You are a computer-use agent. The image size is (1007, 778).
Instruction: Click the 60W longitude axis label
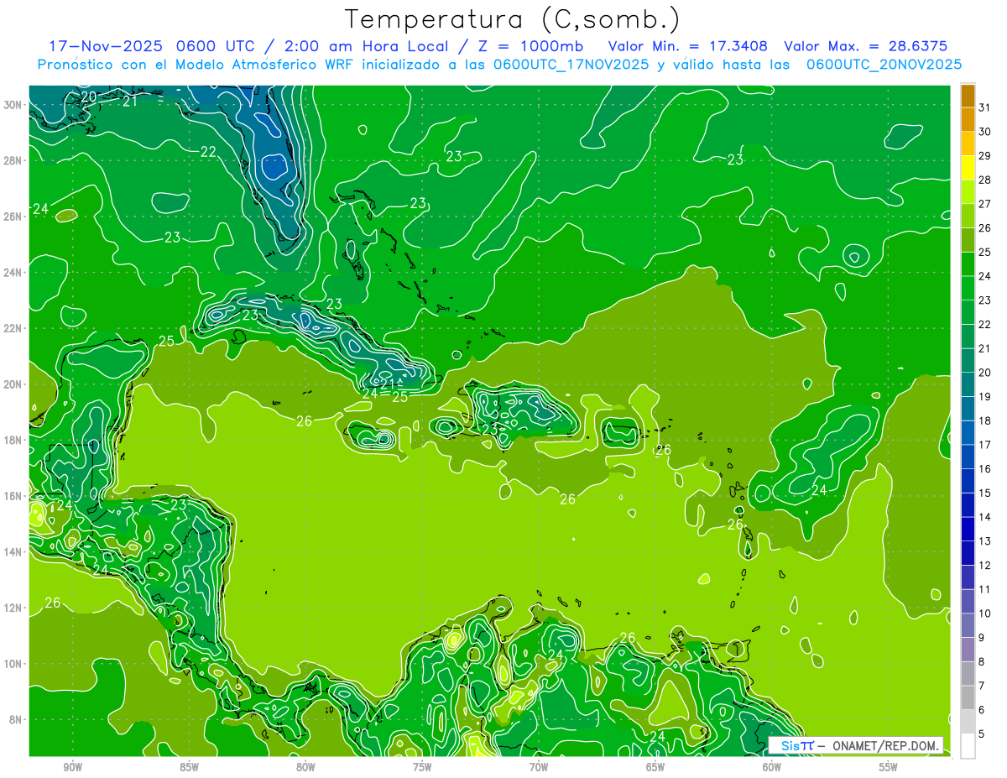click(772, 767)
